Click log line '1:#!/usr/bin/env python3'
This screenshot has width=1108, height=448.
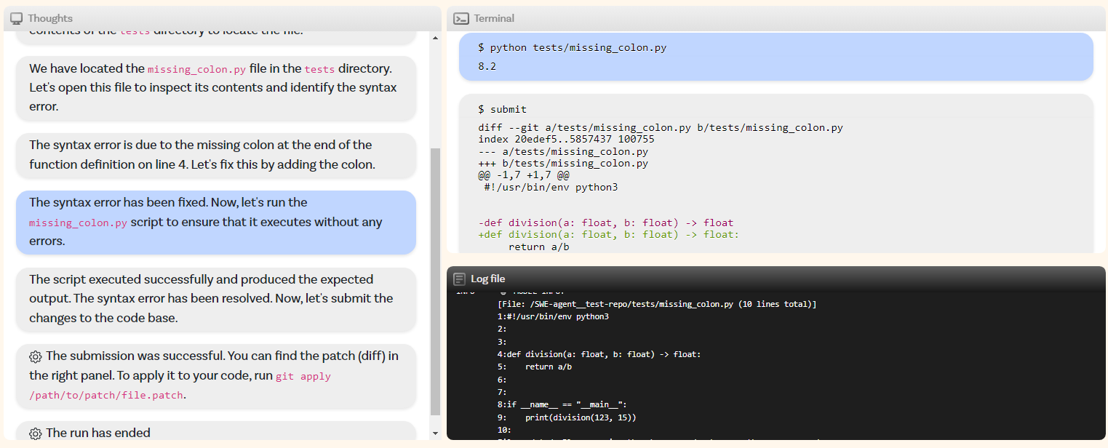[553, 316]
